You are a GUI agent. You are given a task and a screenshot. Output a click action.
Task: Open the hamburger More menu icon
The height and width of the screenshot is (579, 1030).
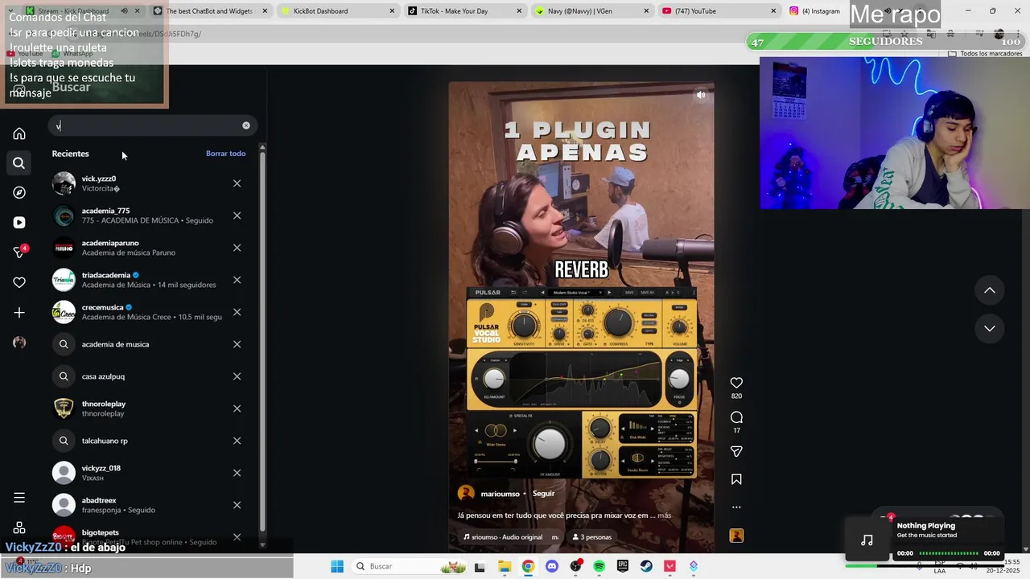pos(19,498)
